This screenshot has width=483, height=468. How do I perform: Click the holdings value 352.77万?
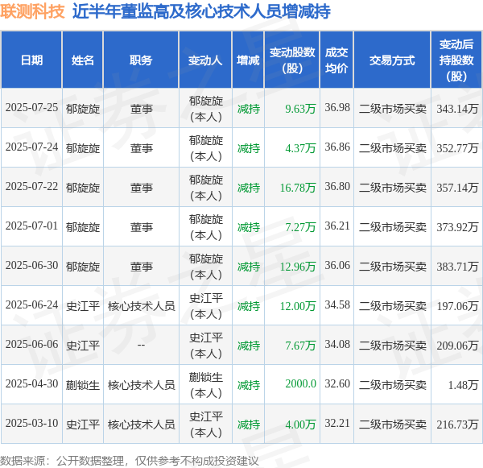(457, 148)
